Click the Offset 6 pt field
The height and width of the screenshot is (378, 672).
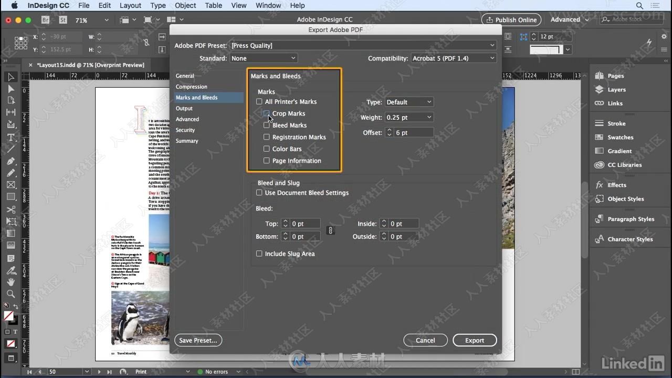414,133
